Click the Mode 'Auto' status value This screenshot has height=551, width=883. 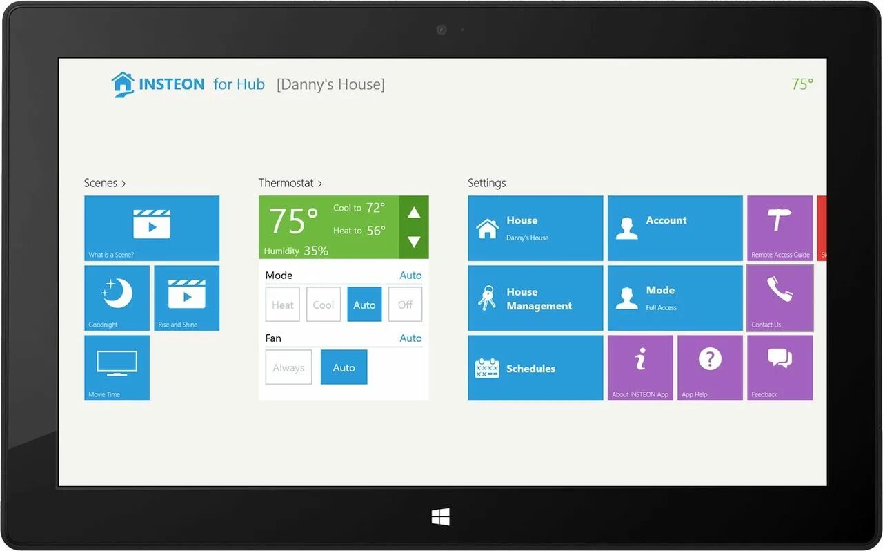pyautogui.click(x=410, y=275)
